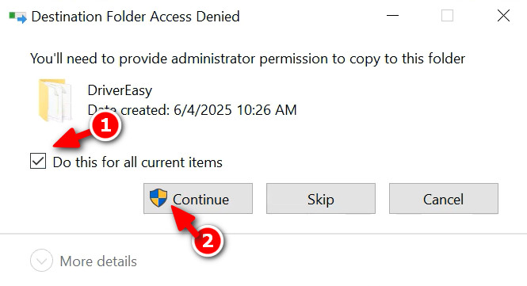The image size is (527, 286).
Task: Click the administrator permission message text
Action: coord(247,59)
